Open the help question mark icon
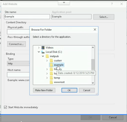The image size is (127, 122). pos(112,4)
